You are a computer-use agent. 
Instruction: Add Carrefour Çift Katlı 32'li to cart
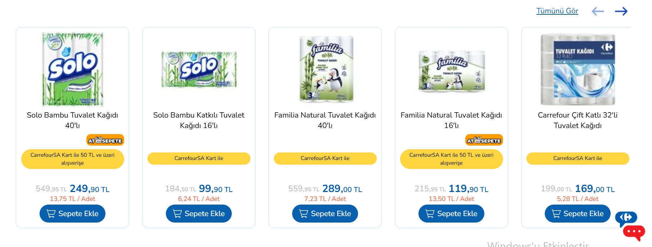578,214
